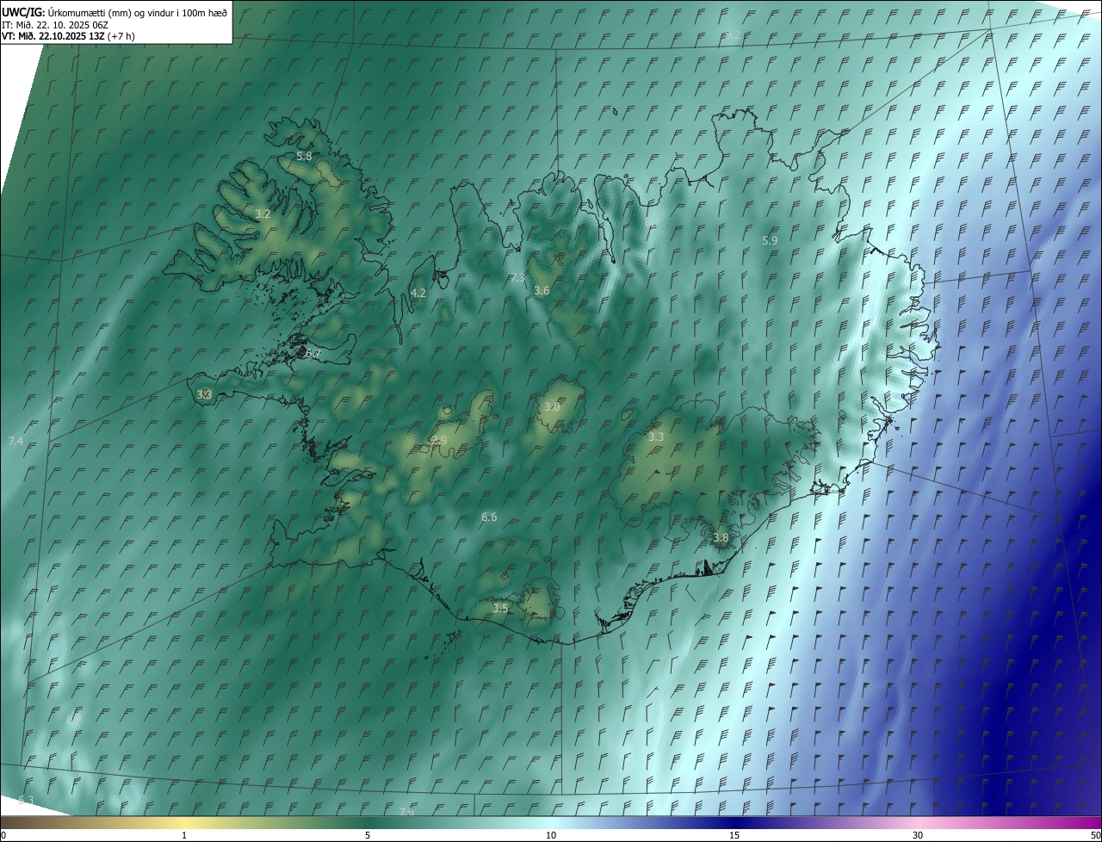Click the 3.5 value near Mýrdalsjökull
Screen dimensions: 1102x842
click(500, 608)
